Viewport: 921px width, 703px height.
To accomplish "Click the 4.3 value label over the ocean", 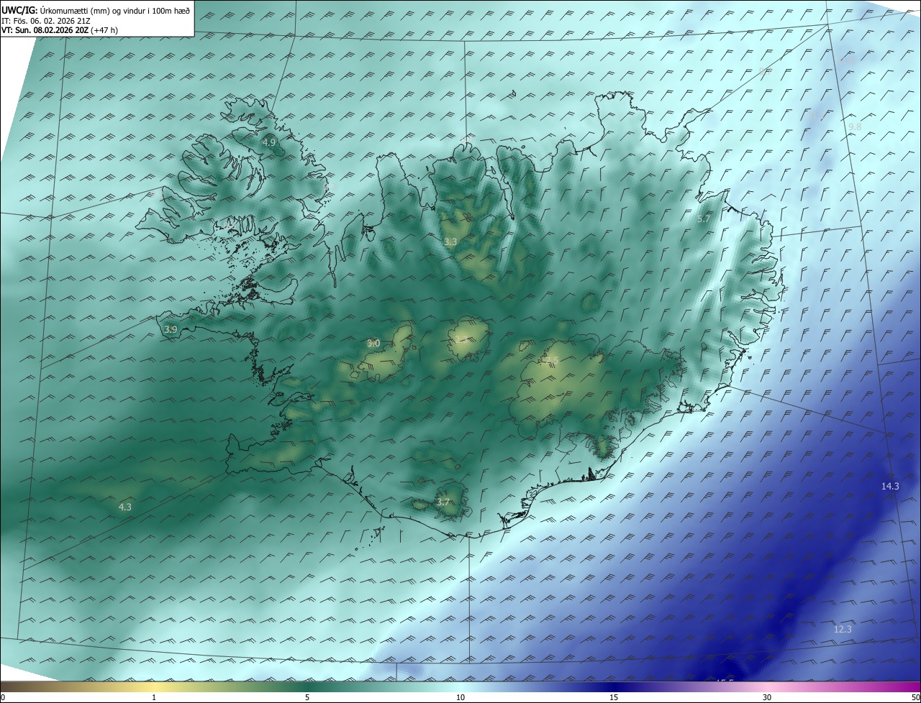I will [124, 507].
